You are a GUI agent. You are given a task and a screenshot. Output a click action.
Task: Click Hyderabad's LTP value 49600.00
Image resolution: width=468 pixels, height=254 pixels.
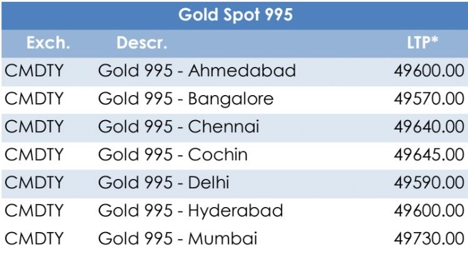(429, 210)
